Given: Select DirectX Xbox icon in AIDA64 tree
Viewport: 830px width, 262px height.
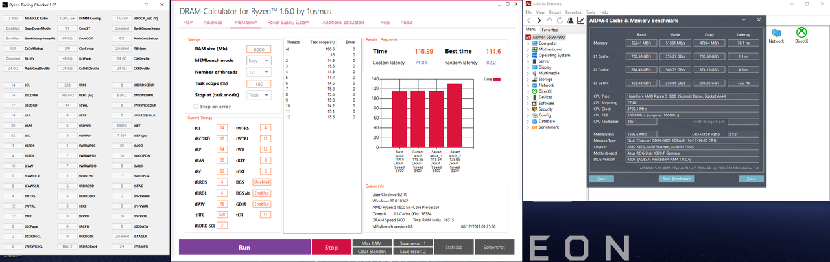Looking at the screenshot, I should [535, 91].
